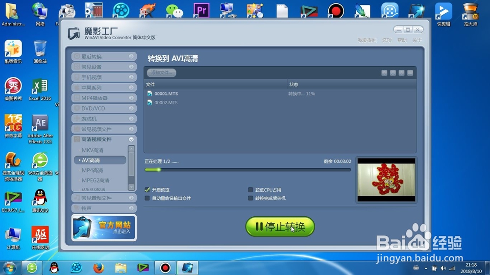Click the conversion progress bar

click(248, 170)
